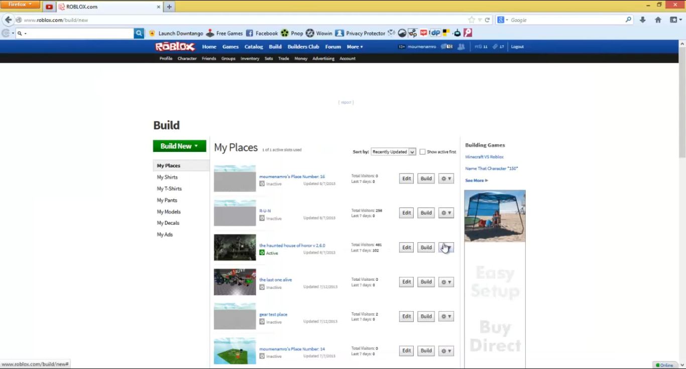Image resolution: width=686 pixels, height=369 pixels.
Task: Click the ROBLOX logo in the header
Action: coord(175,47)
